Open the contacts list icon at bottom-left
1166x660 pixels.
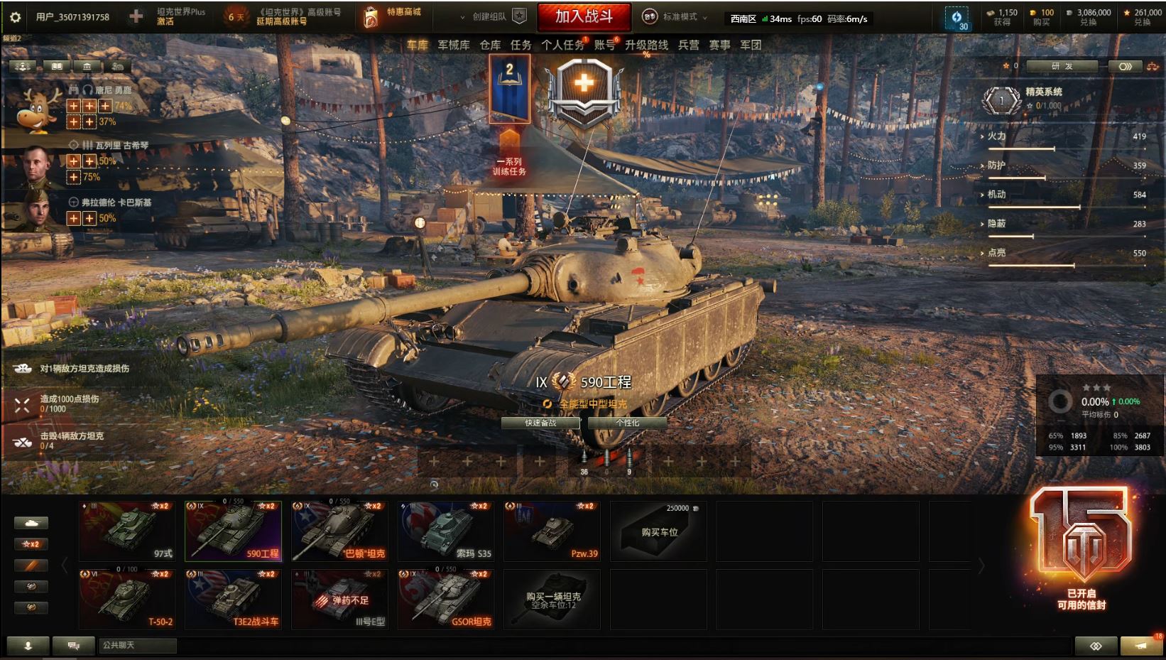point(28,645)
